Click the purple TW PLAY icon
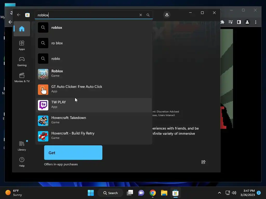This screenshot has width=266, height=199. [43, 105]
